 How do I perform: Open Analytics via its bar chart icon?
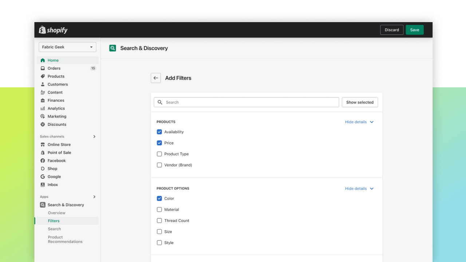(43, 108)
